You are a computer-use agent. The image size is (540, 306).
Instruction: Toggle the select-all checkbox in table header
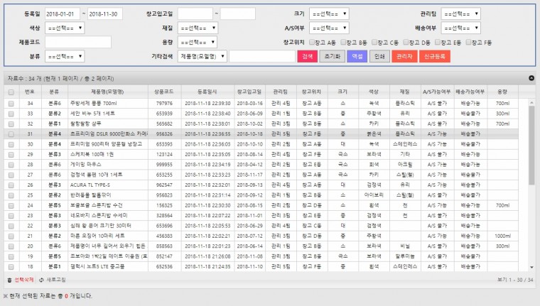click(11, 92)
